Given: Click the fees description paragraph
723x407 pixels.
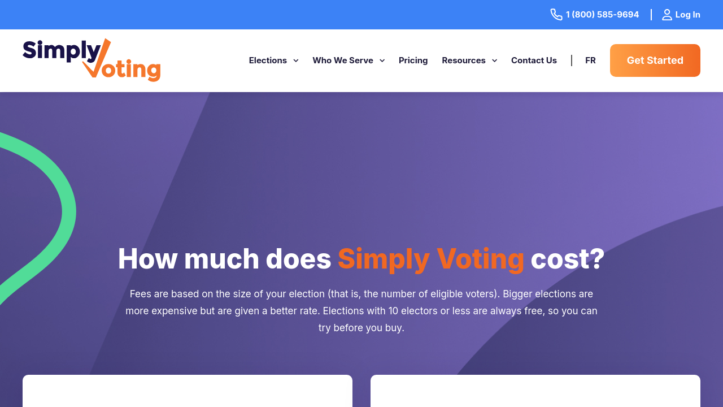Looking at the screenshot, I should (361, 311).
